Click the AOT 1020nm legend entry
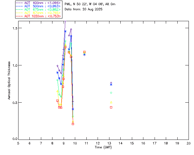194x155 pixels. pos(38,16)
